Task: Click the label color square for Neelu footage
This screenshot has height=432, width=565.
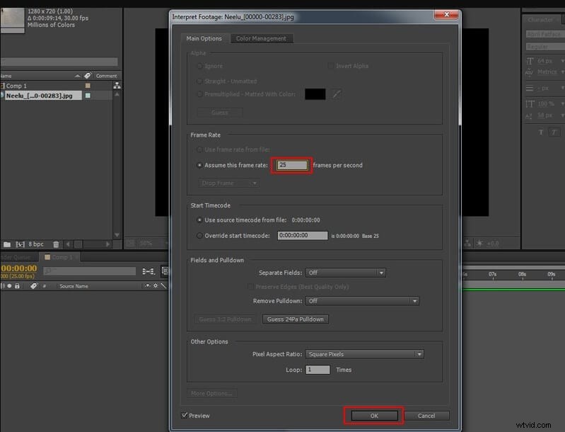Action: [x=88, y=96]
